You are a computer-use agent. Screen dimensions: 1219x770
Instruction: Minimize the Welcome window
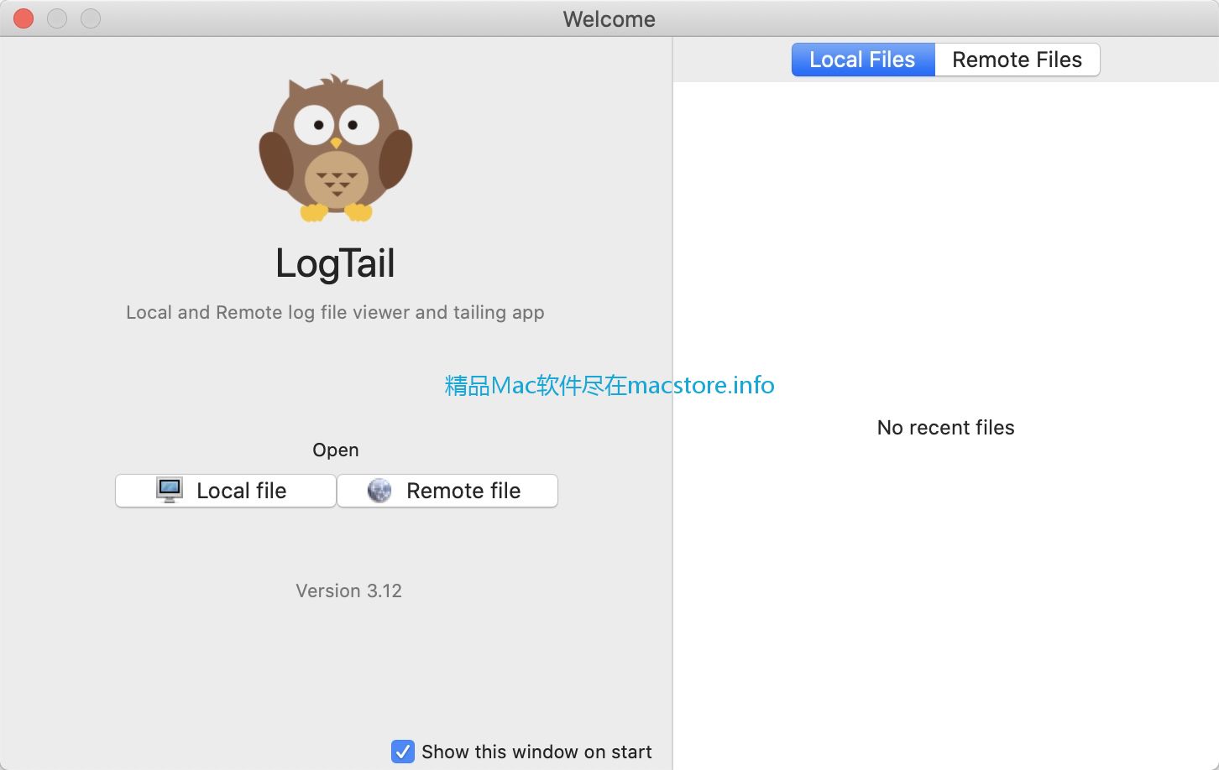tap(57, 18)
